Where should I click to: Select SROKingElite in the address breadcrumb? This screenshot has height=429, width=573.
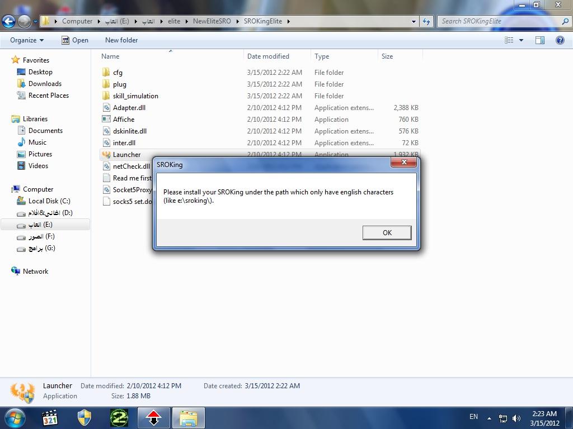point(263,21)
